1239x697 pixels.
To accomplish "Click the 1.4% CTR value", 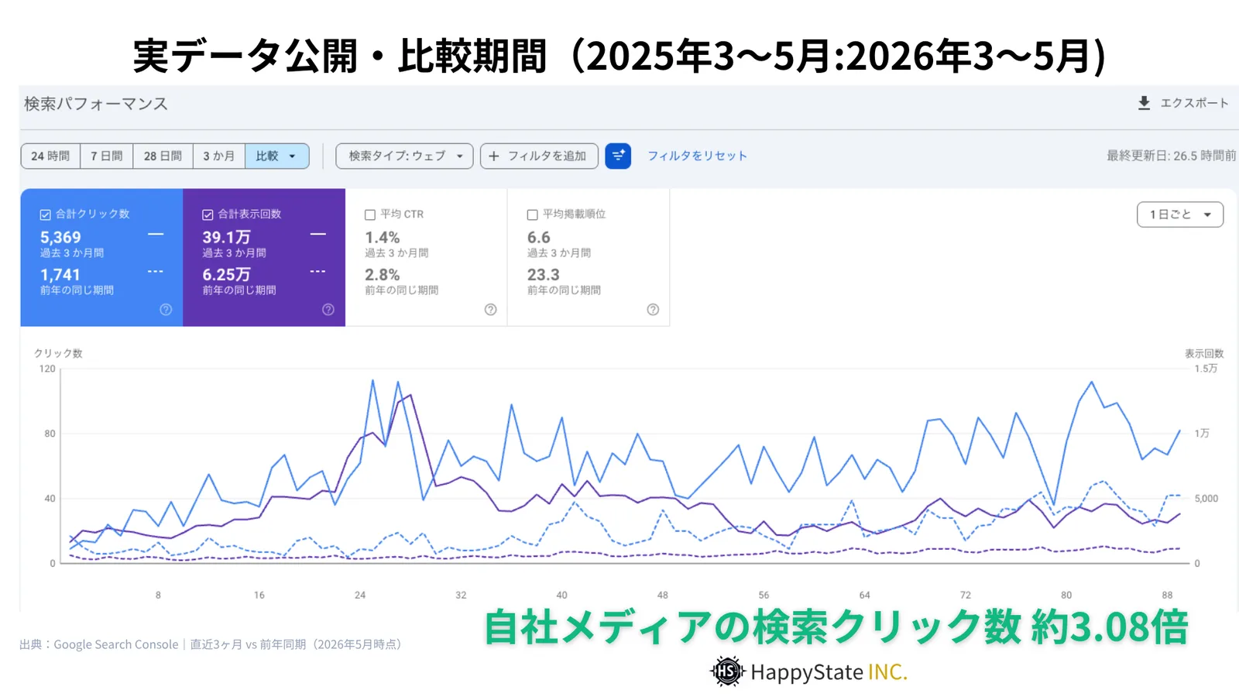I will point(383,237).
